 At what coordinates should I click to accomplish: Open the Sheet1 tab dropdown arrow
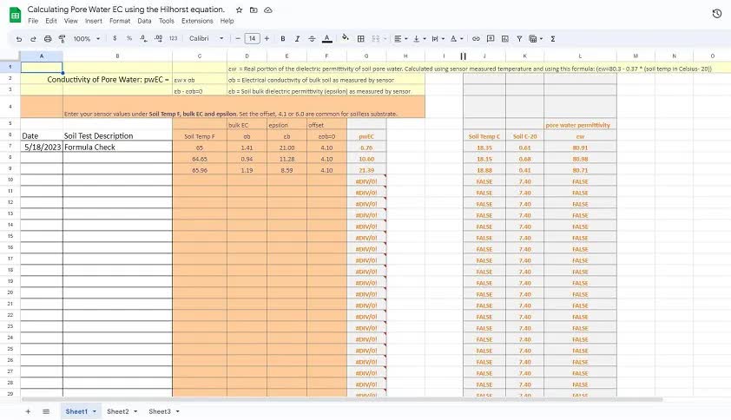[95, 411]
